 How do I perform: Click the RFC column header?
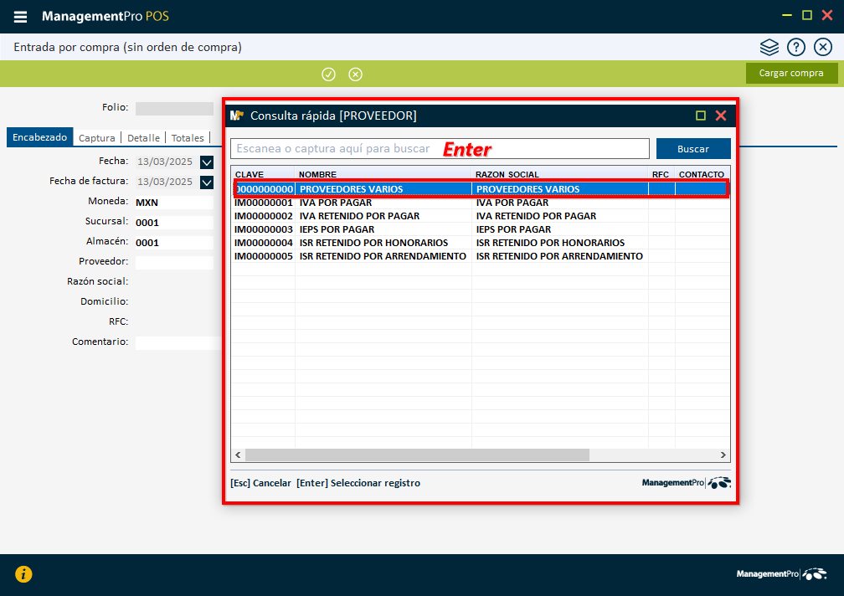tap(661, 174)
